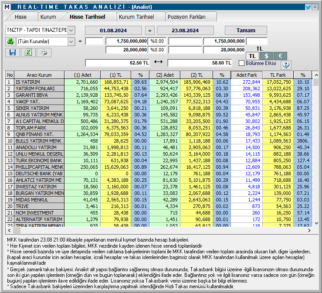Click the equals button between dates
This screenshot has height=293, width=322.
click(150, 31)
